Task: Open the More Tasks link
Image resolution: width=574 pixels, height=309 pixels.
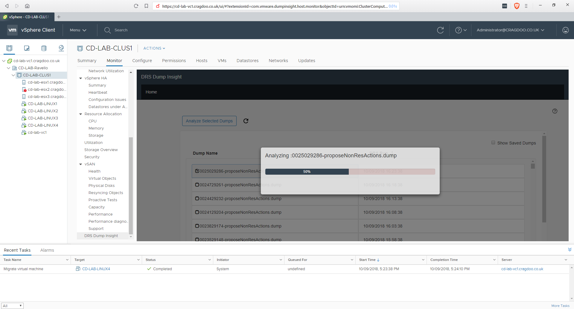Action: click(560, 306)
